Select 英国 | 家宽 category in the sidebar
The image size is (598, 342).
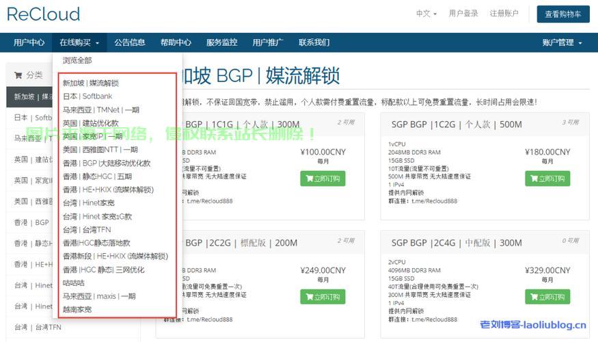coord(30,181)
